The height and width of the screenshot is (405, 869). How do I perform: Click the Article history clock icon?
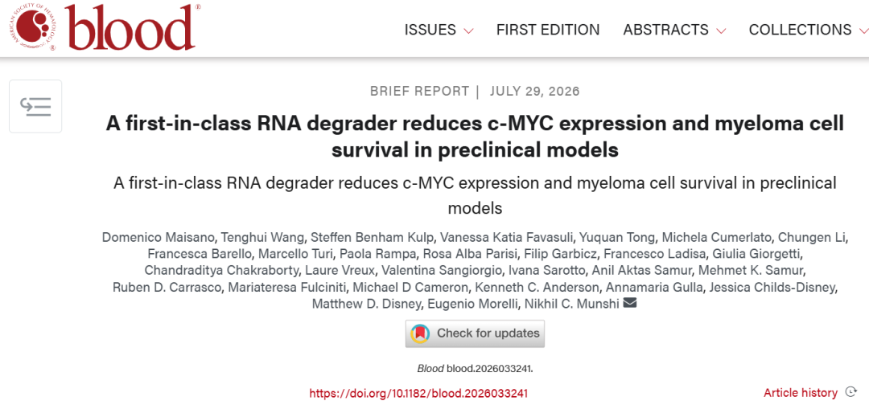[x=850, y=392]
